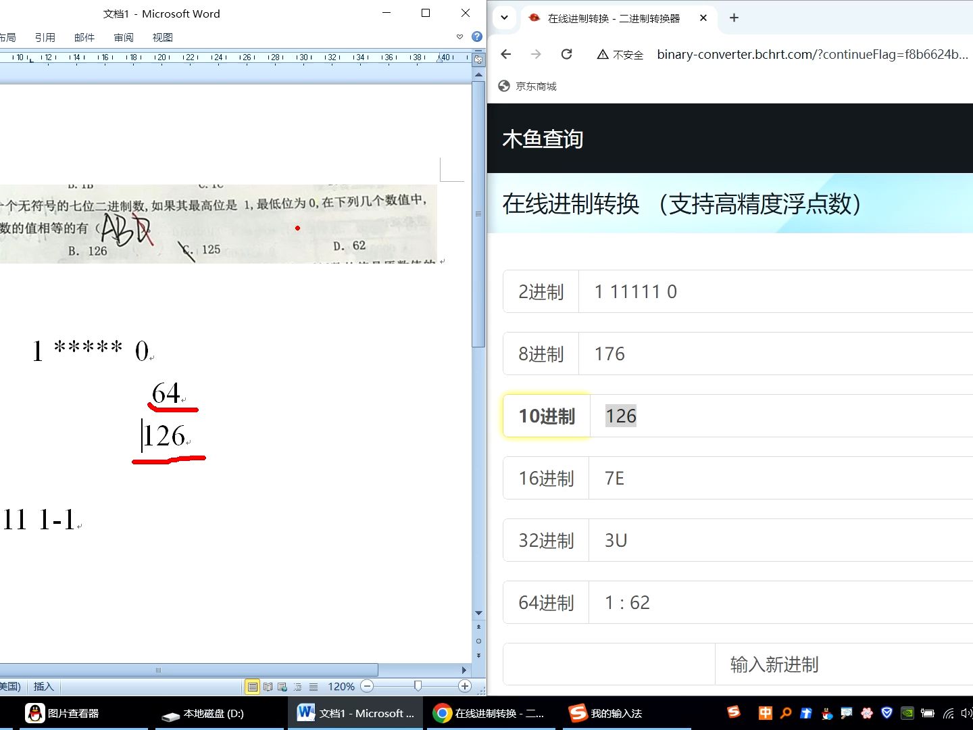Collapse the Word ribbon with the caret
Image resolution: width=973 pixels, height=730 pixels.
point(460,37)
